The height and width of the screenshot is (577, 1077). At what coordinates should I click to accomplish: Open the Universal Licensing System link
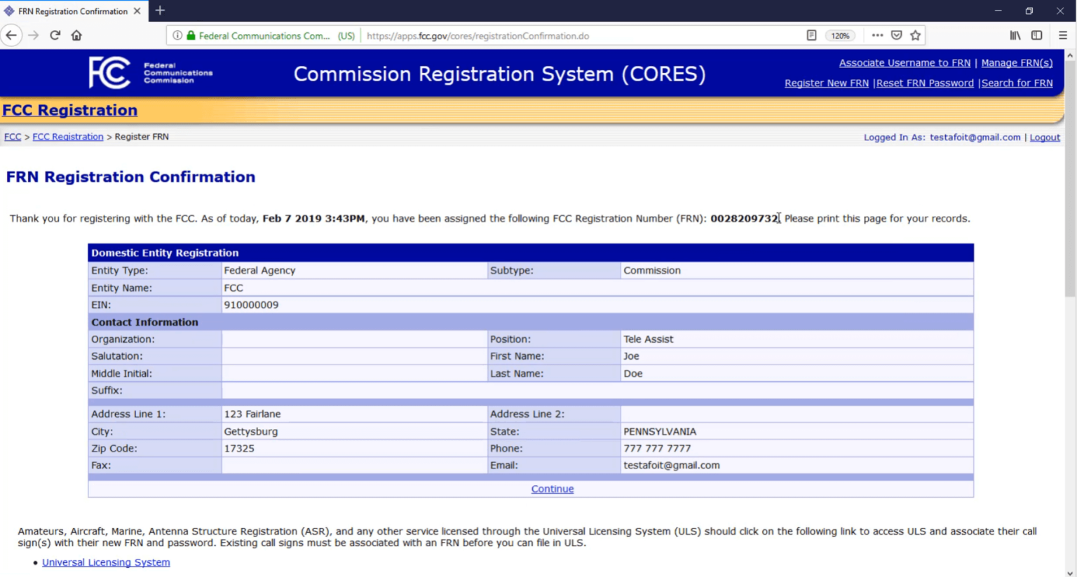click(x=106, y=562)
